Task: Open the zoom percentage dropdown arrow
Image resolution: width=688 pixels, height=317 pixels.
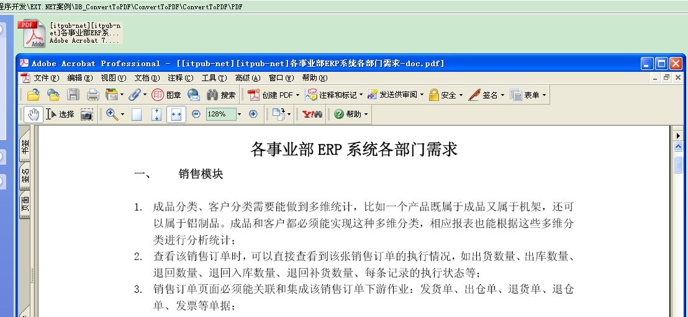Action: (239, 114)
